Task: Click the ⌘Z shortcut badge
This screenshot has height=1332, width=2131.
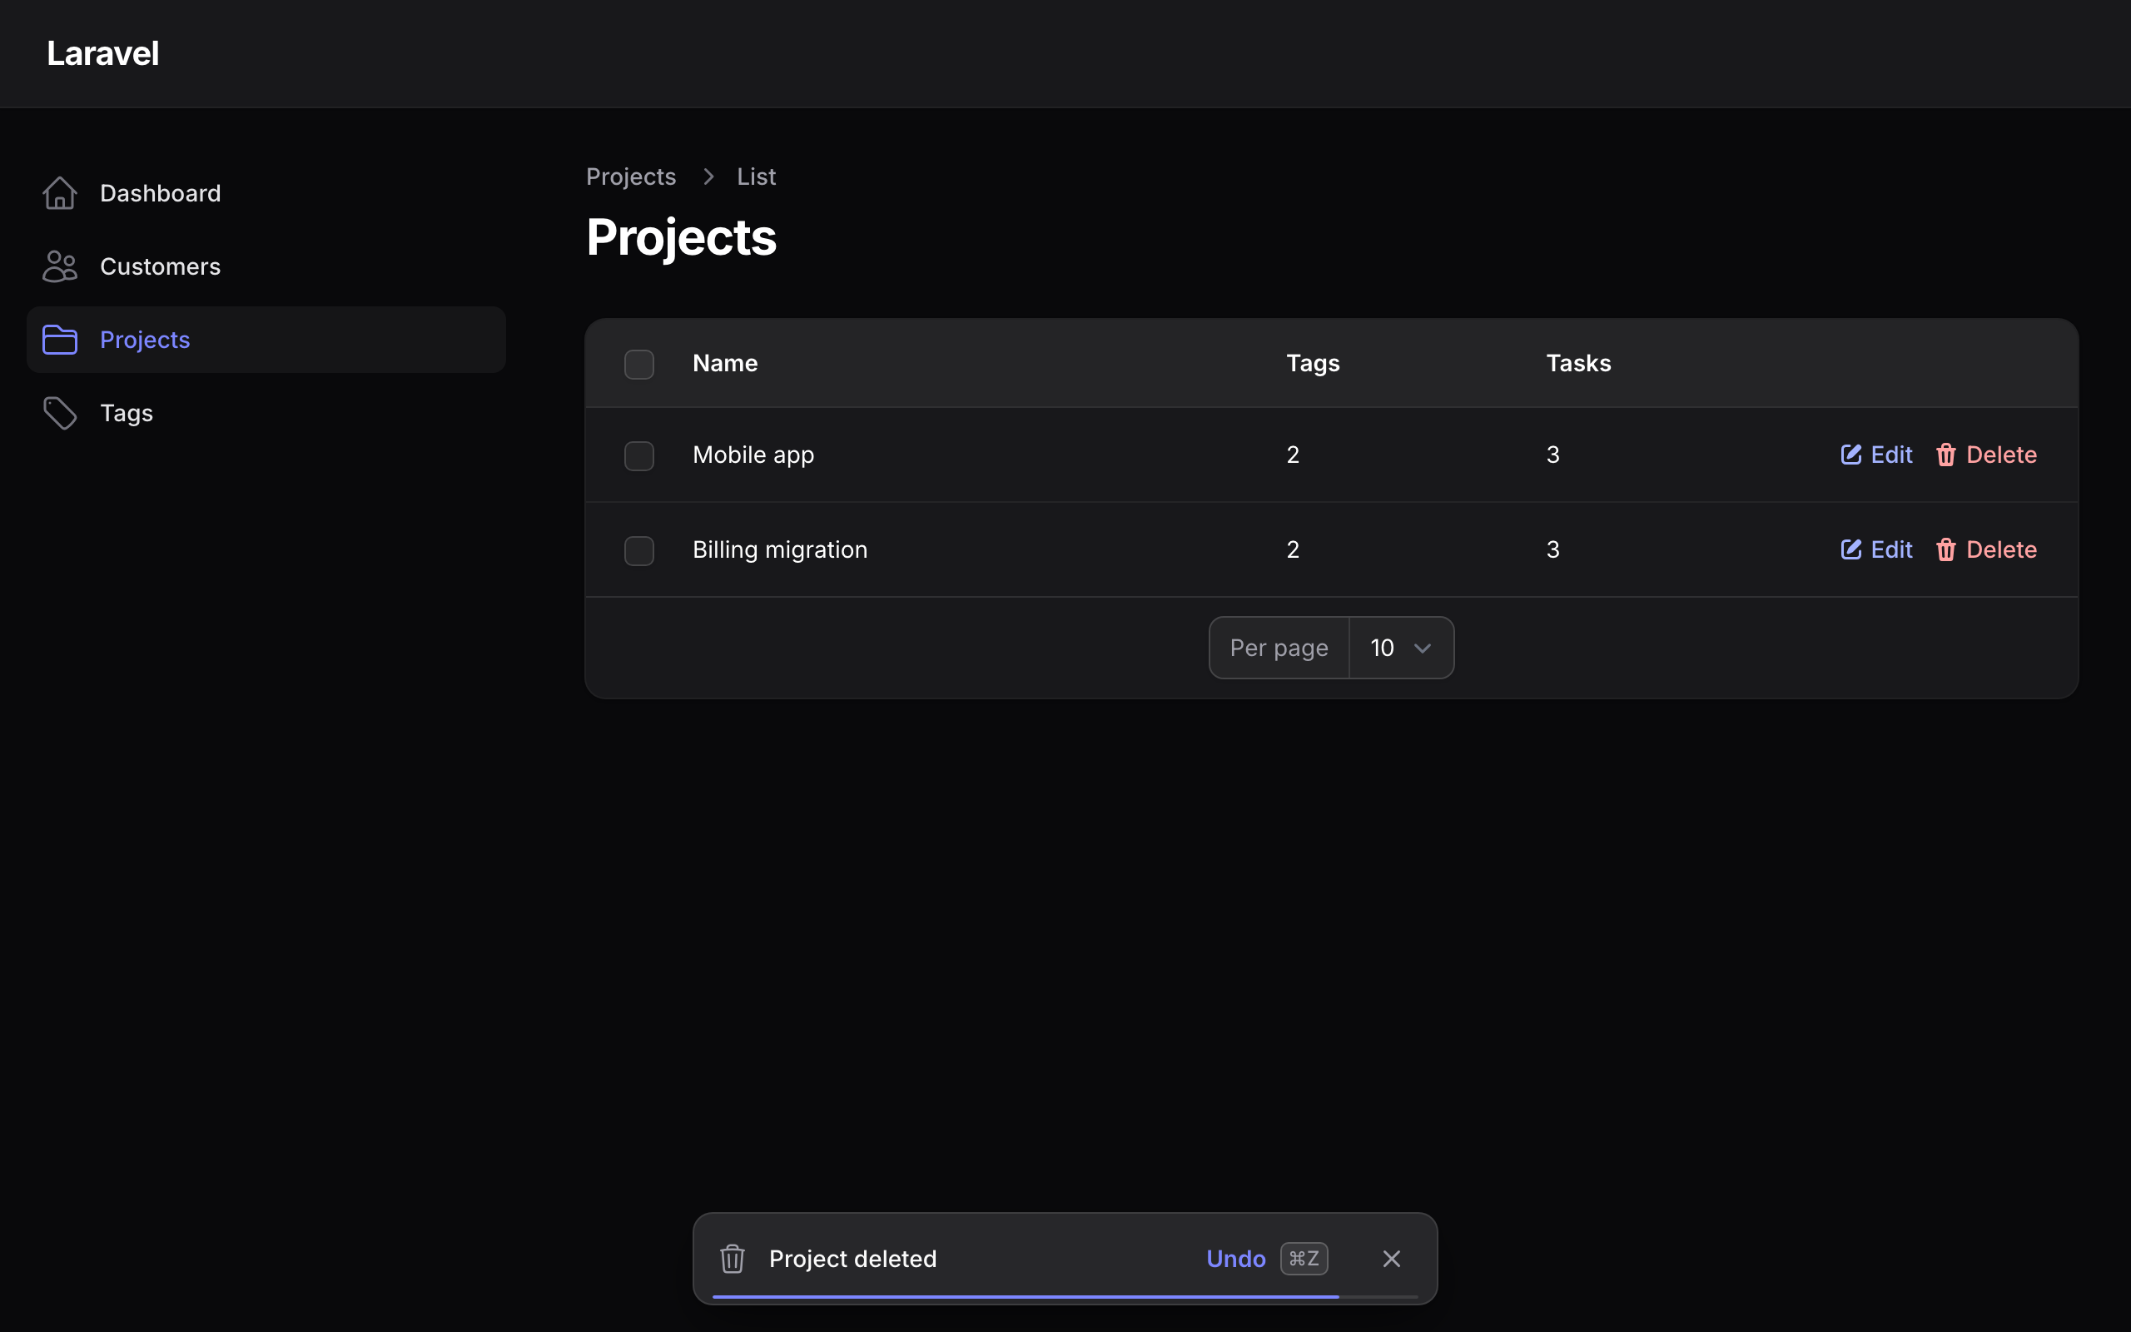Action: point(1304,1259)
